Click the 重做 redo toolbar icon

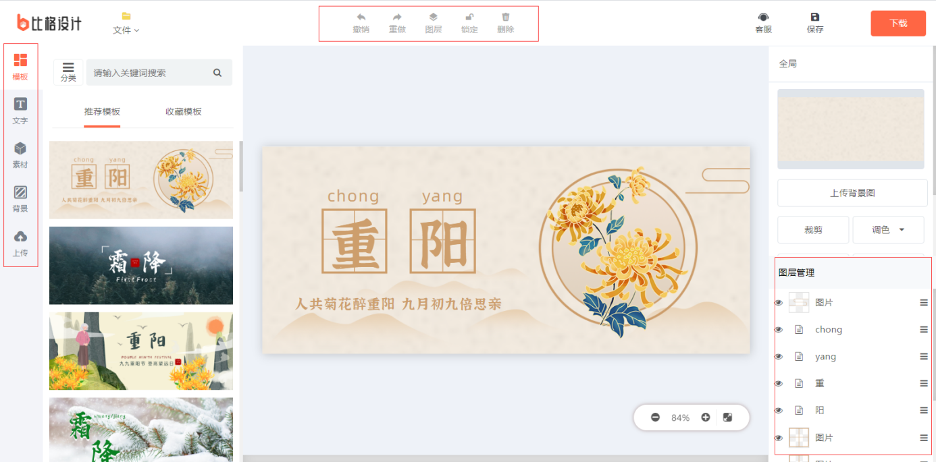point(397,17)
